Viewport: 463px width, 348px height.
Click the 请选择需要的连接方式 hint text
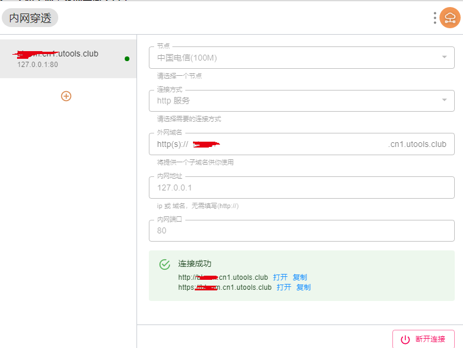pos(189,119)
